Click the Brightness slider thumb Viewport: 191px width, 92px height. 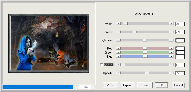coord(145,40)
